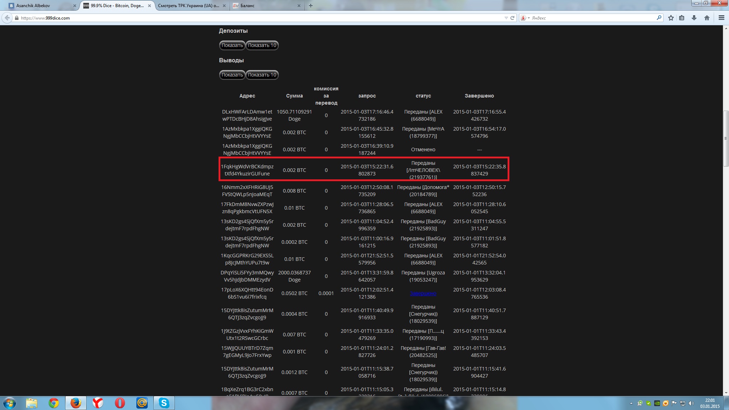The image size is (729, 410).
Task: Click Показать button under Депозиты
Action: click(x=232, y=45)
